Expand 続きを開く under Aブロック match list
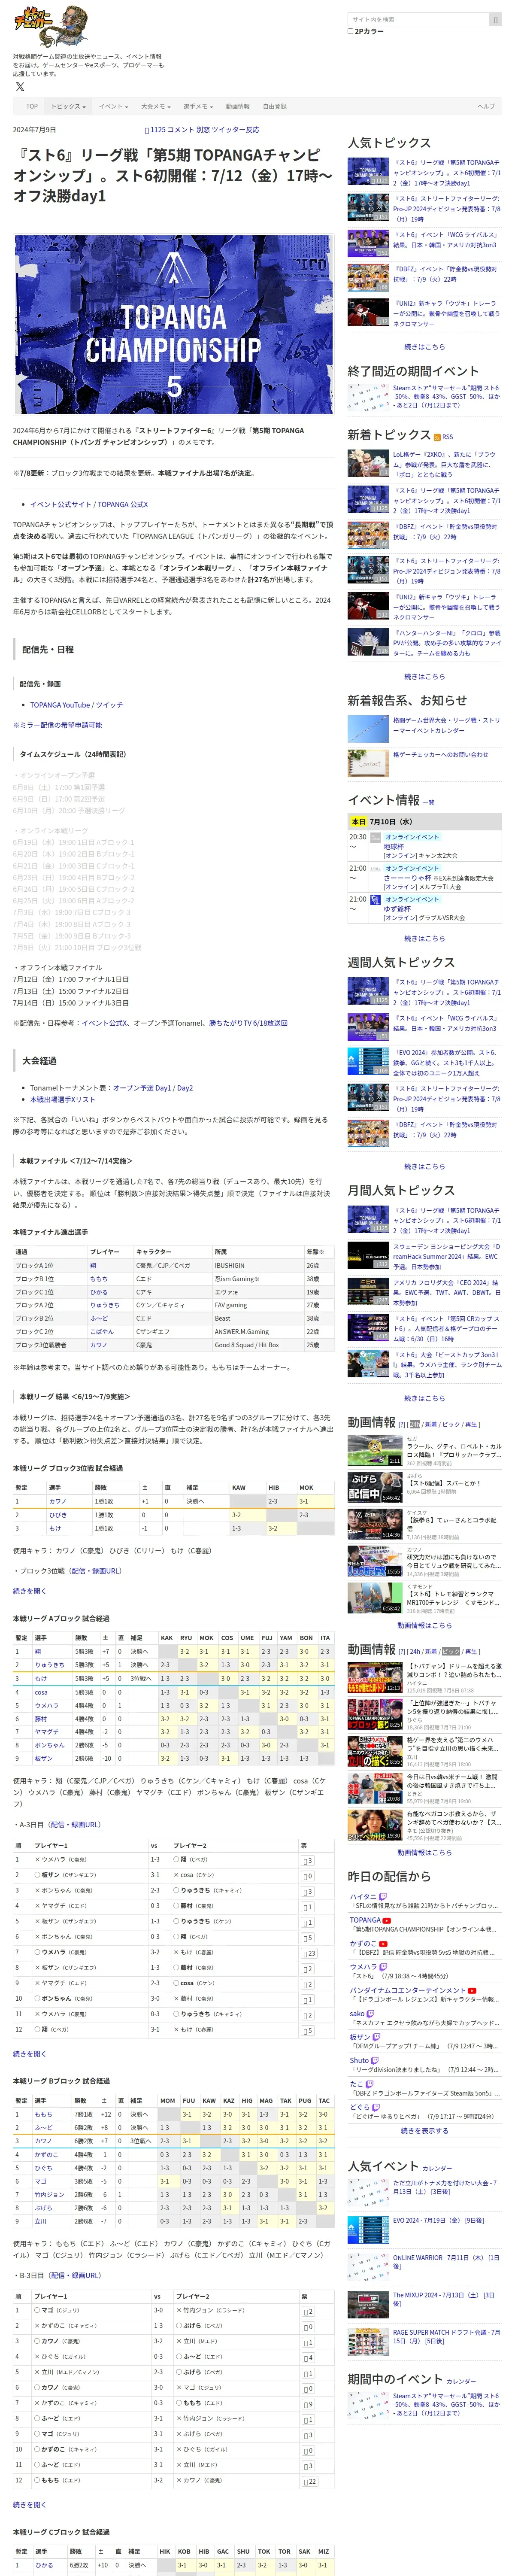The height and width of the screenshot is (2576, 515). tap(29, 2053)
